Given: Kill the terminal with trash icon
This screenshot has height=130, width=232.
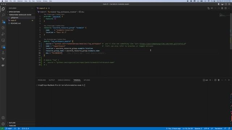Looking at the screenshot, I should click(x=219, y=80).
